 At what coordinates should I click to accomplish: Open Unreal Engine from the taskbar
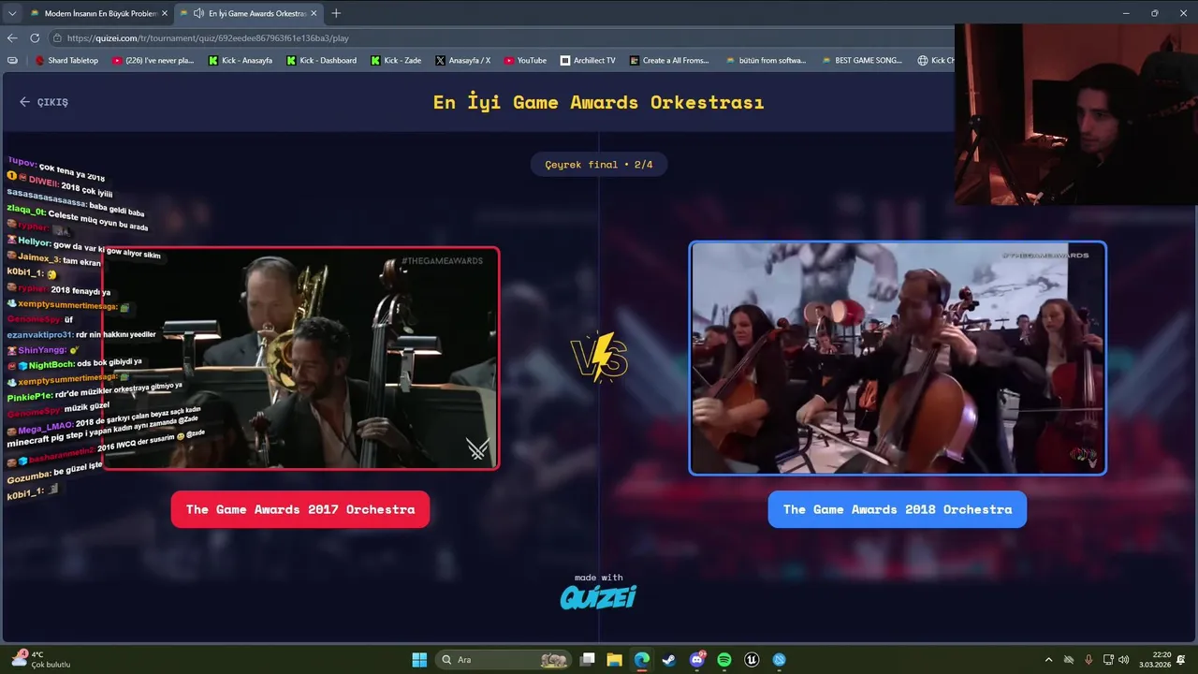(752, 660)
